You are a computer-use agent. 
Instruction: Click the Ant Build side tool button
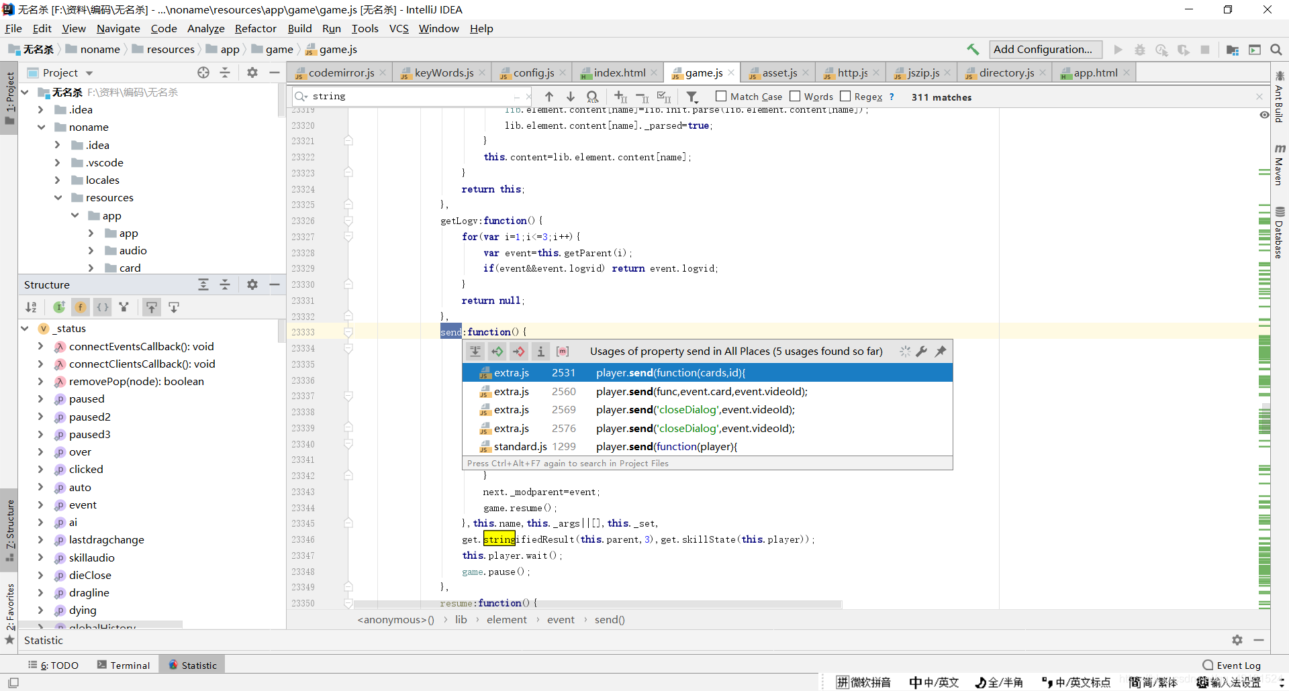click(1280, 97)
